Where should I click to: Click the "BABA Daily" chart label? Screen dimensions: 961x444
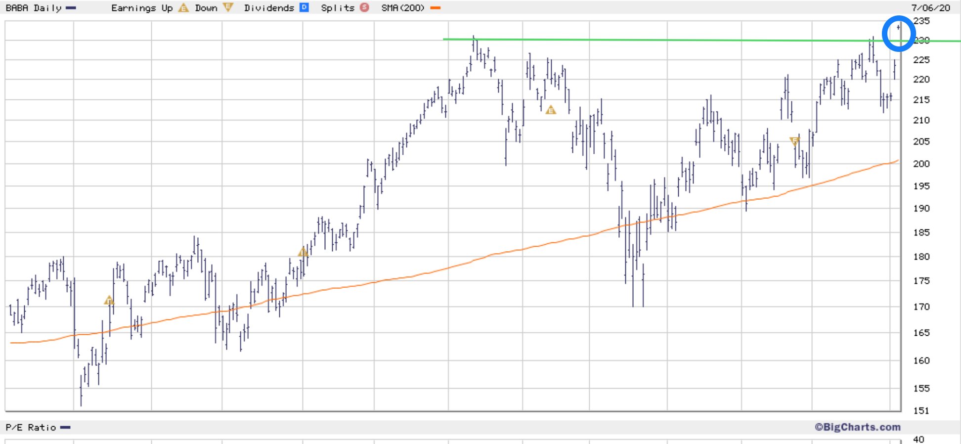[34, 8]
